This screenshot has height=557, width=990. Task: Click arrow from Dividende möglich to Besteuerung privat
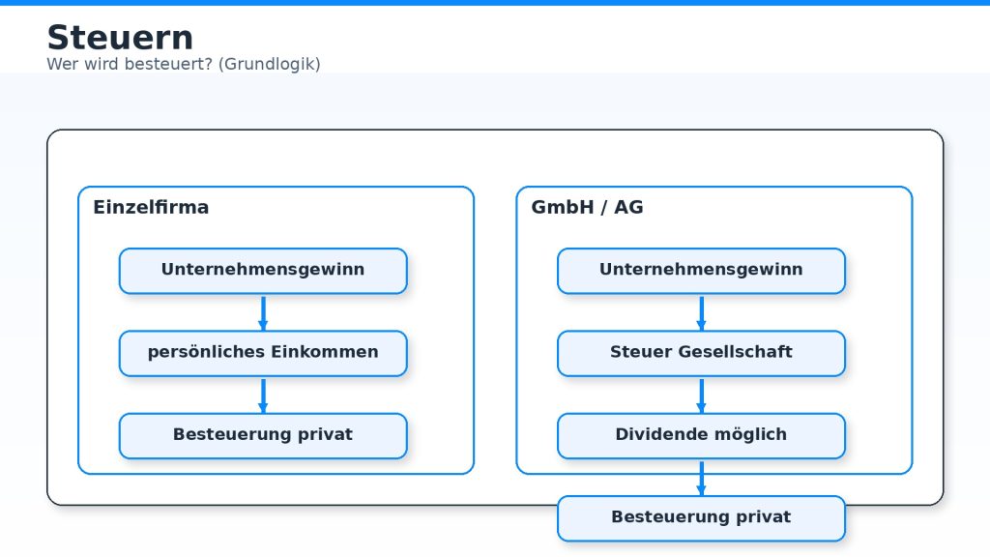701,478
